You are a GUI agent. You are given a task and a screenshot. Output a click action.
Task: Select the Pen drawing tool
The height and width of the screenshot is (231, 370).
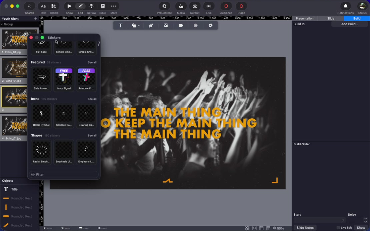click(151, 25)
